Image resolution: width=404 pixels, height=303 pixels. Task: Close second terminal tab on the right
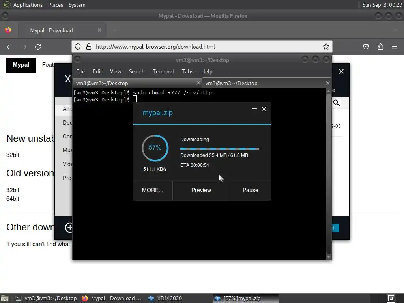[x=328, y=83]
